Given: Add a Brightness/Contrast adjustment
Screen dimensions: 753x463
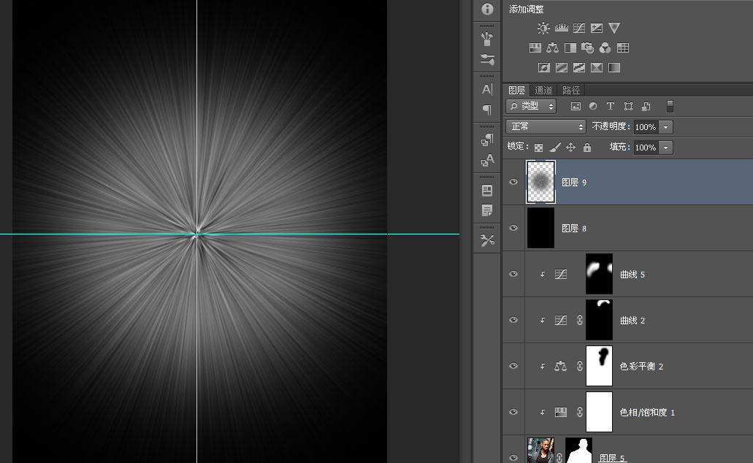Looking at the screenshot, I should [x=543, y=28].
